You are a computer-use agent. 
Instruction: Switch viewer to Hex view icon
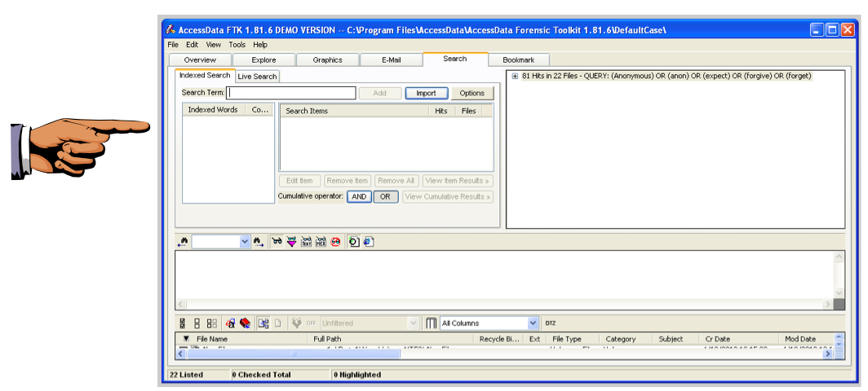[x=321, y=242]
